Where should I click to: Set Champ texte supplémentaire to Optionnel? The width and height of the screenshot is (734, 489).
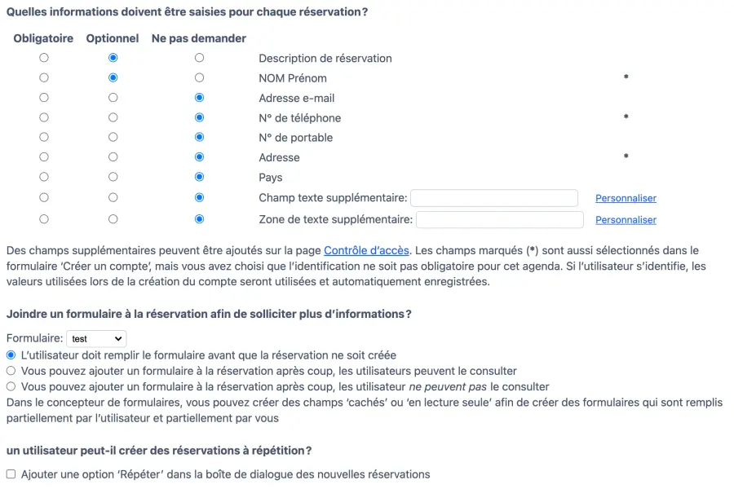coord(113,197)
